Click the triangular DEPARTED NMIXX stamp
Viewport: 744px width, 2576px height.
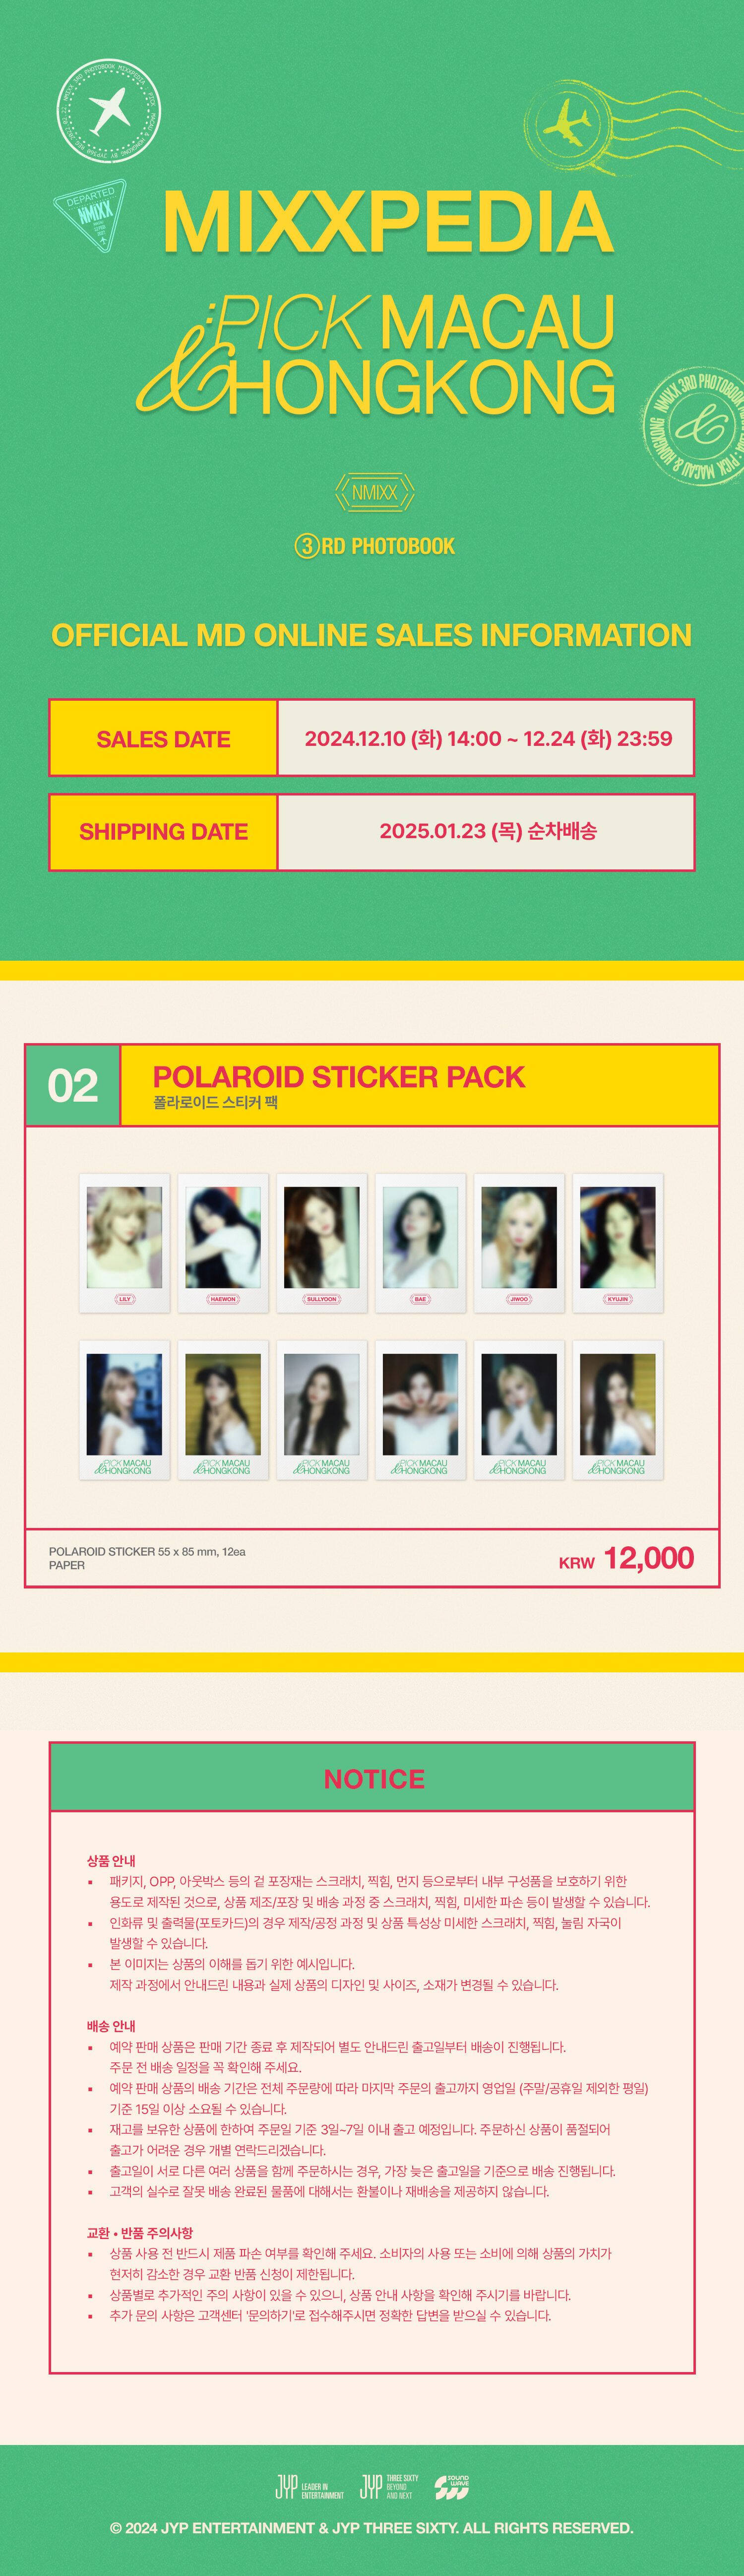[x=89, y=213]
